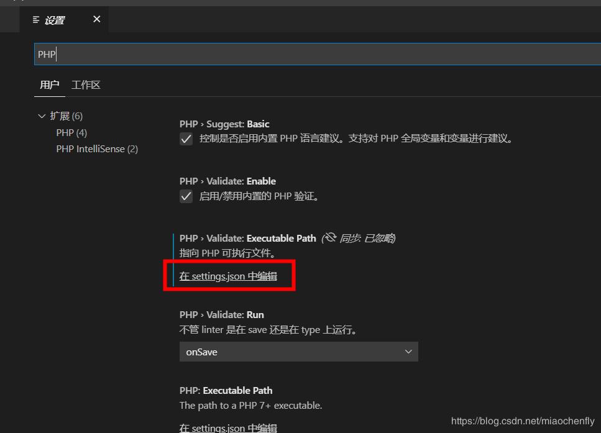Viewport: 601px width, 433px height.
Task: Uncheck the PHP Suggest Basic checkbox
Action: click(x=186, y=139)
